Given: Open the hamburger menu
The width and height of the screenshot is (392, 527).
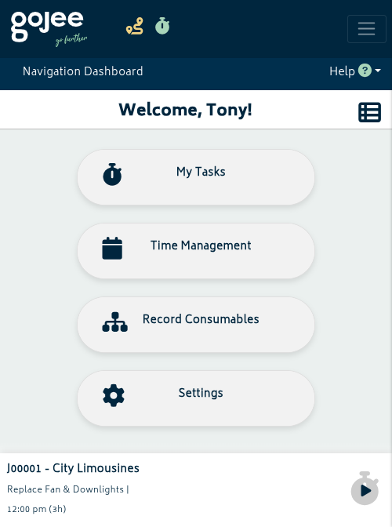Looking at the screenshot, I should tap(366, 29).
